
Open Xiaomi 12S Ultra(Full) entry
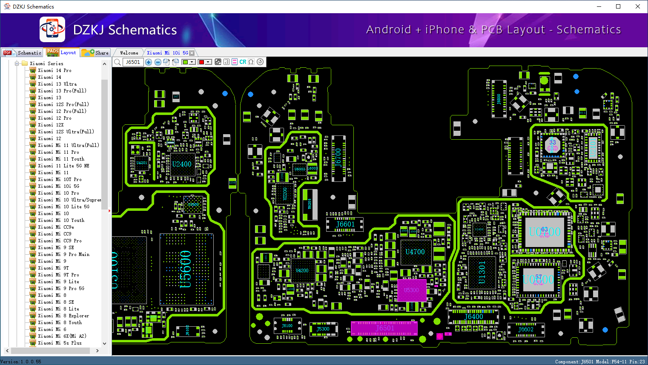66,132
